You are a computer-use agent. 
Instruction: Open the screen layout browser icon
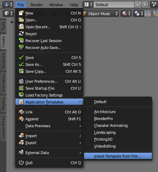[88, 4]
